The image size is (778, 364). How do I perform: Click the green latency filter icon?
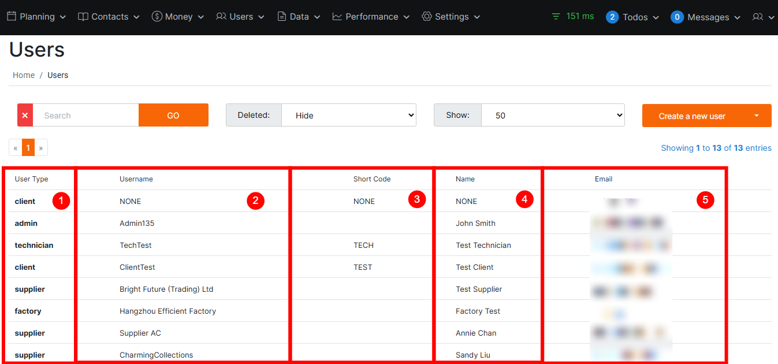point(556,17)
